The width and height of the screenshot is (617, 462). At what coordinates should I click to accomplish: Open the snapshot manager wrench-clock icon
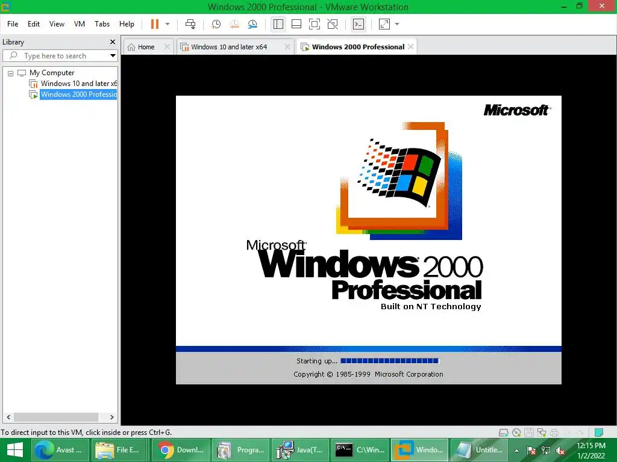[x=252, y=24]
